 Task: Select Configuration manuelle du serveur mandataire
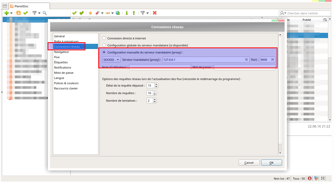coord(104,52)
